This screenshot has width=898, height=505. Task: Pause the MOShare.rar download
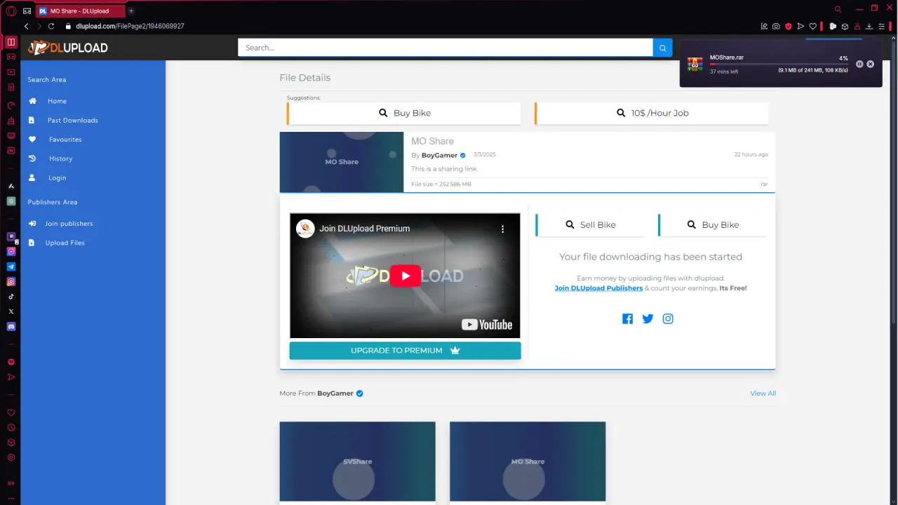859,64
